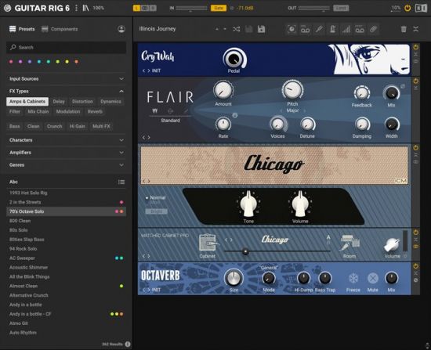Select the Modulation filter tag

(x=68, y=111)
